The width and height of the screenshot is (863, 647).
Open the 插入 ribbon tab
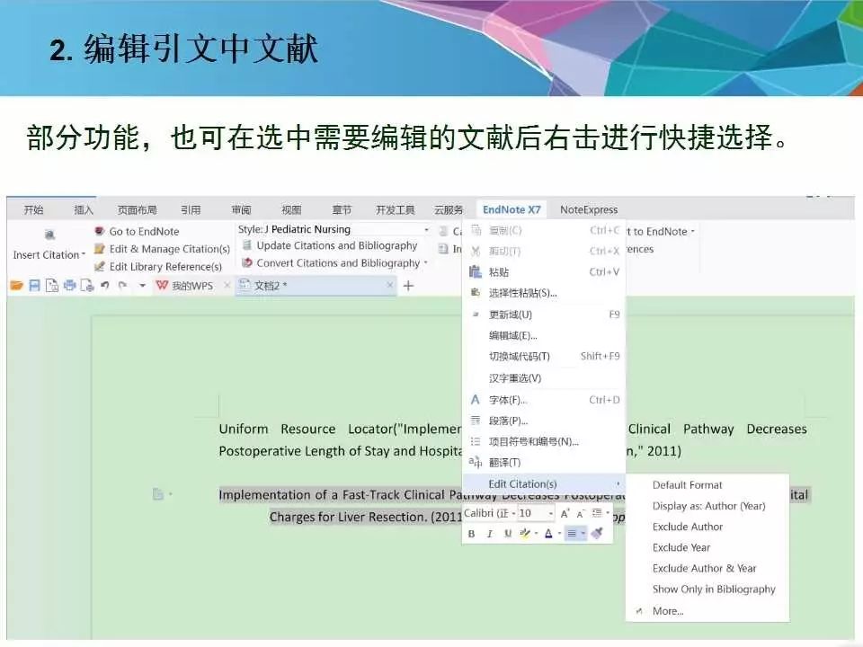(x=84, y=209)
